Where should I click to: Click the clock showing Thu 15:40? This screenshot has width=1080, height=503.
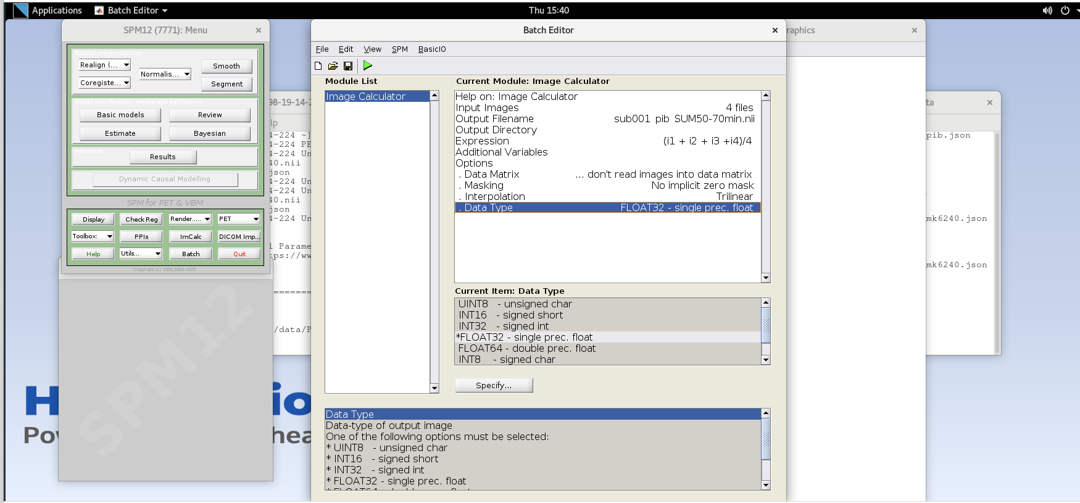tap(549, 10)
